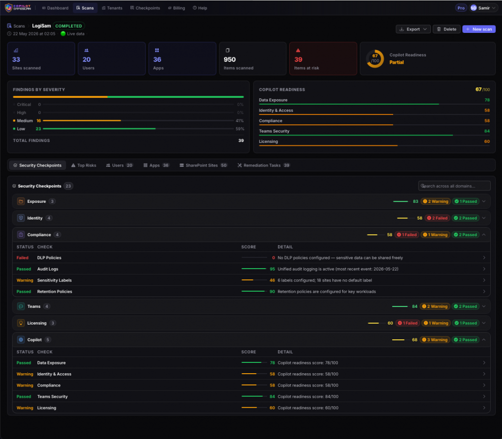Screen dimensions: 502x439
Task: Click the Identity category shield icon
Action: (21, 218)
